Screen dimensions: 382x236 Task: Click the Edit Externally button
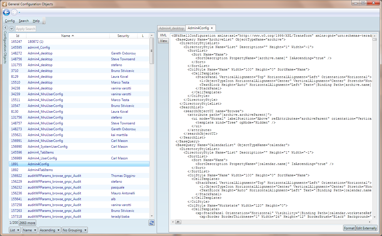[366, 228]
